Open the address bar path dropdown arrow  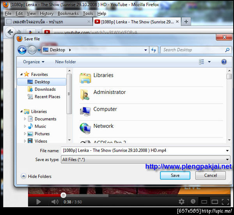[x=145, y=50]
